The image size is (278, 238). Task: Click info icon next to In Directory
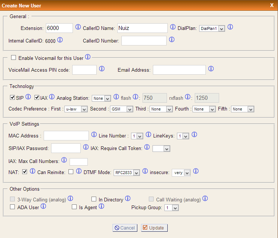pos(128,198)
